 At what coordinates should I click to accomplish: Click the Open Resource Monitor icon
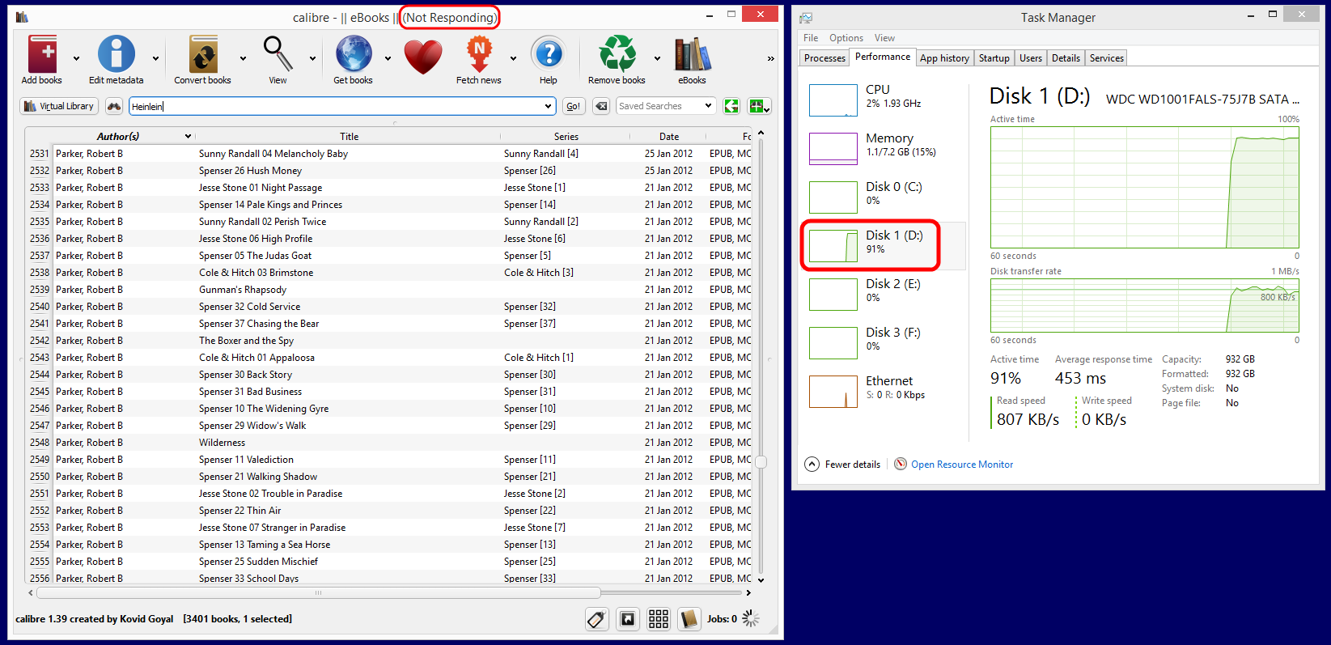tap(901, 464)
